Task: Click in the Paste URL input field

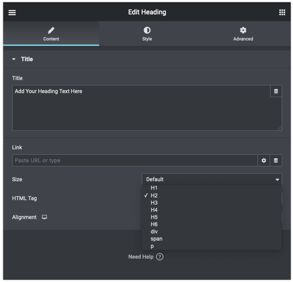Action: (135, 161)
